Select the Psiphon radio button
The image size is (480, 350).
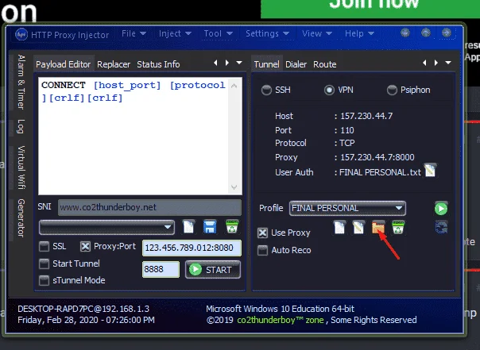(x=392, y=90)
